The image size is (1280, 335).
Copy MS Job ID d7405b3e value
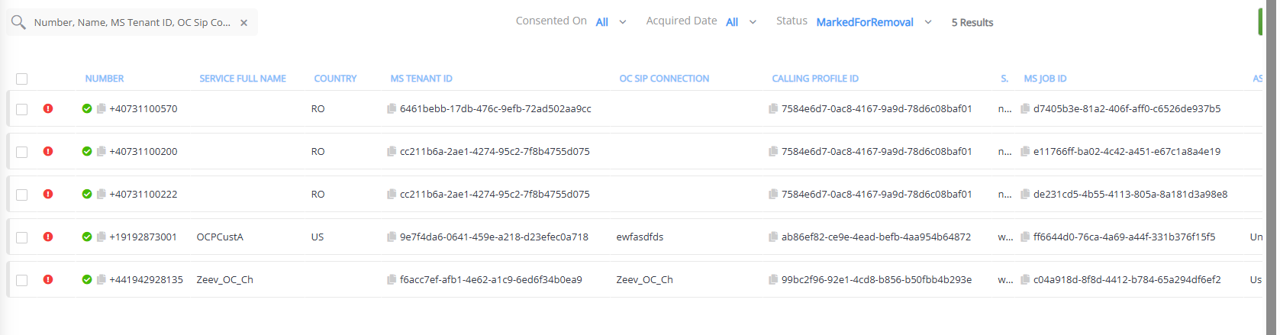(1025, 109)
